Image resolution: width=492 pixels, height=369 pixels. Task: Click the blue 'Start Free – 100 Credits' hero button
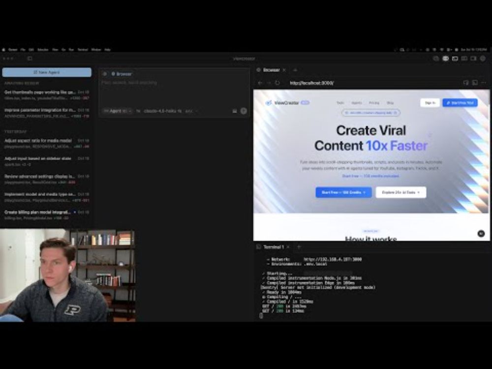point(343,192)
